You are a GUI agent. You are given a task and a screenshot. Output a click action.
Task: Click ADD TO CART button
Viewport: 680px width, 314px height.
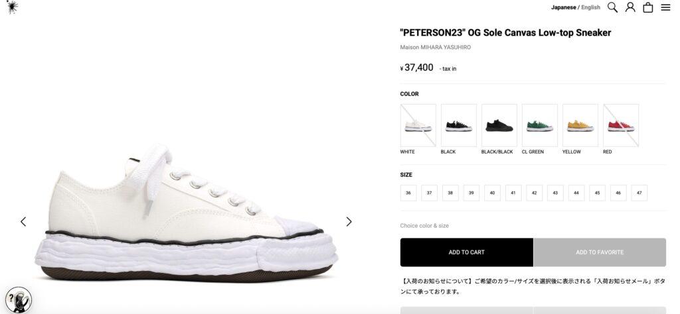click(467, 252)
